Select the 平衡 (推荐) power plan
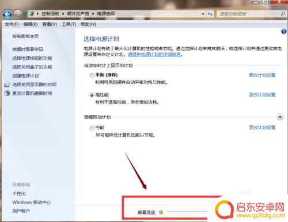288x222 pixels. click(92, 75)
